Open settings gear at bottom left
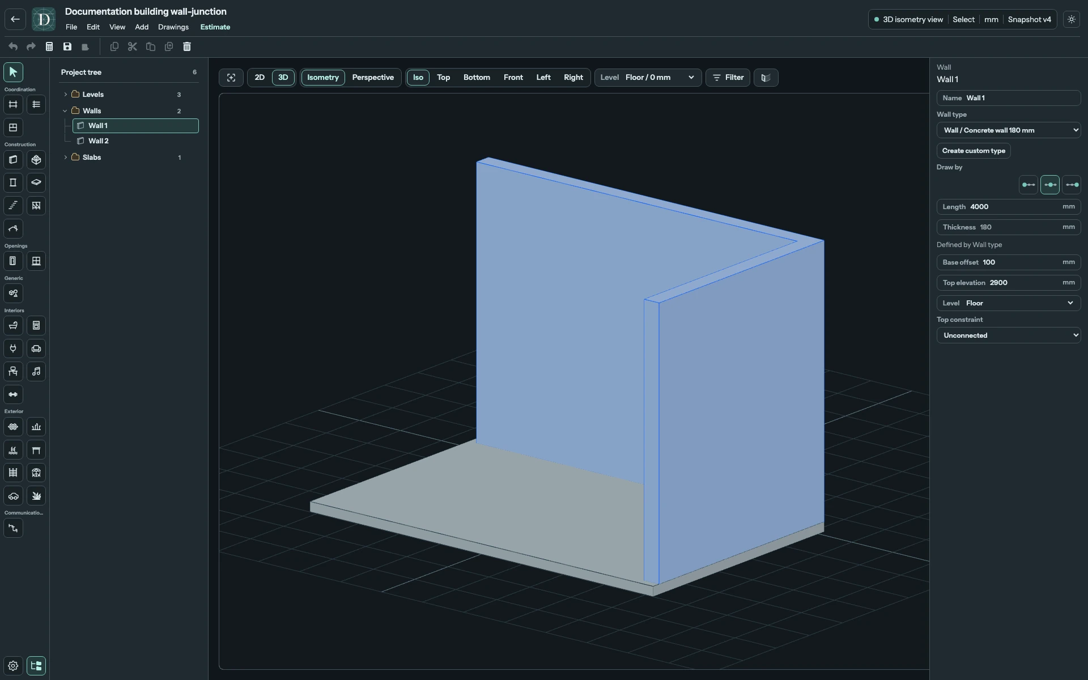The height and width of the screenshot is (680, 1088). click(13, 666)
